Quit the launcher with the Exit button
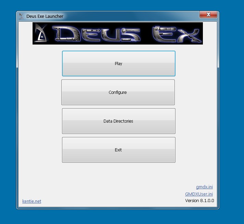Image resolution: width=244 pixels, height=224 pixels. pos(119,150)
